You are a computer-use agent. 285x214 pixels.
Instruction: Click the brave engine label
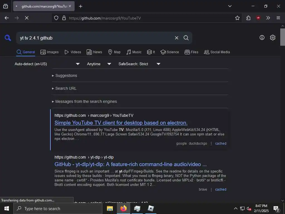pos(203,189)
